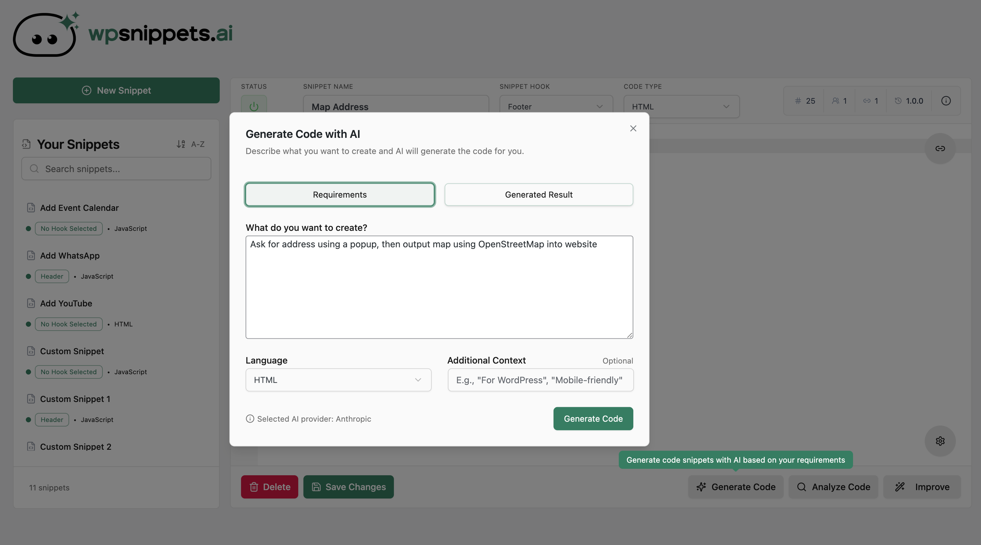This screenshot has height=545, width=981.
Task: Open the Custom Snippet 1 item
Action: (x=75, y=399)
